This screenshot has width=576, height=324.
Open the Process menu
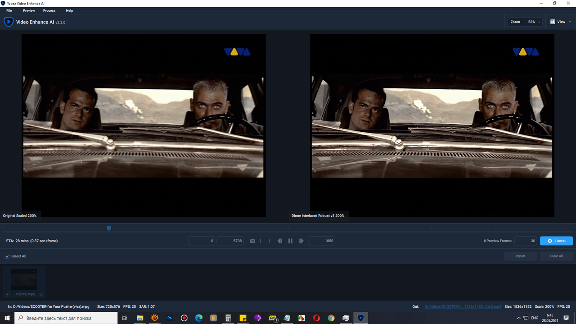coord(49,10)
